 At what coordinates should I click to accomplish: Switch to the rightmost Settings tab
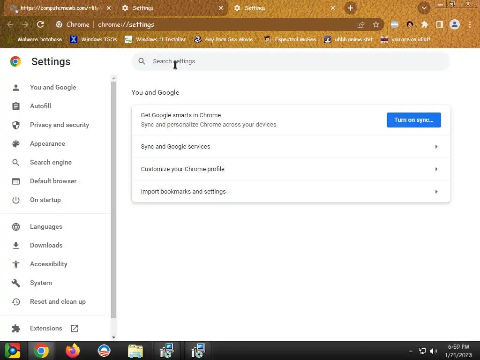pos(284,8)
